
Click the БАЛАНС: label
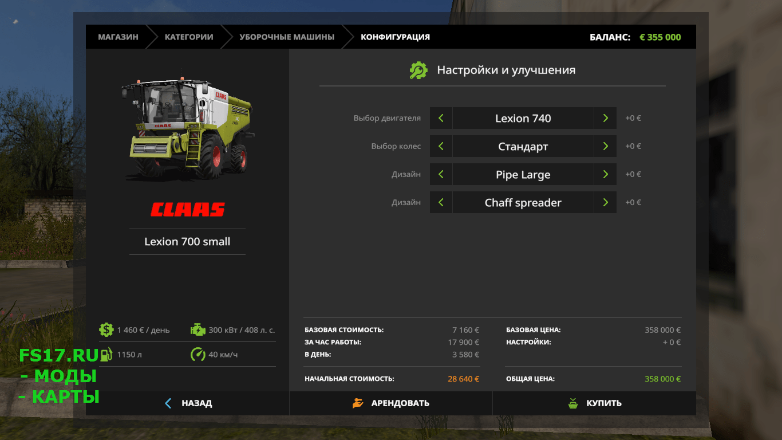pos(610,37)
